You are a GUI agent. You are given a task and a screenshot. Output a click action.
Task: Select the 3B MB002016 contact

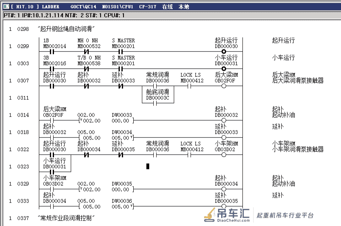52,69
